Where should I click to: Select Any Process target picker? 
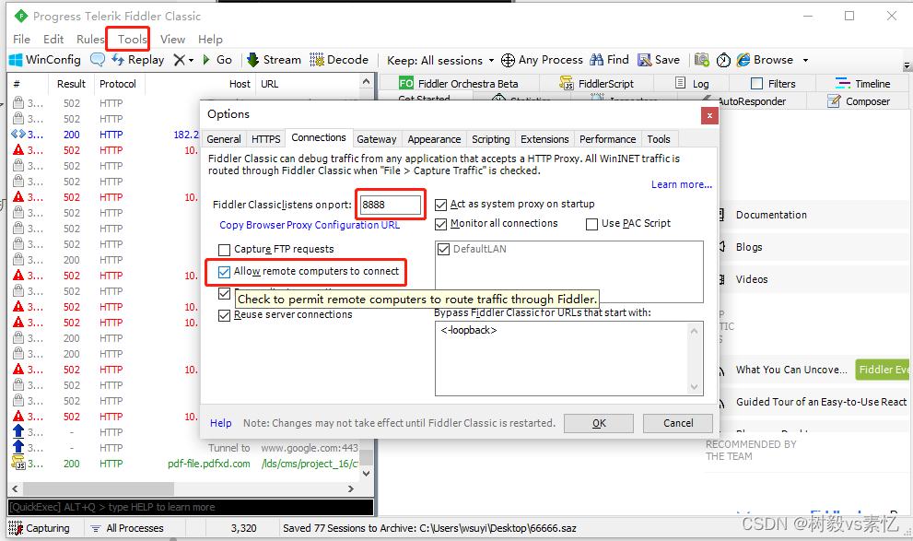click(x=542, y=59)
